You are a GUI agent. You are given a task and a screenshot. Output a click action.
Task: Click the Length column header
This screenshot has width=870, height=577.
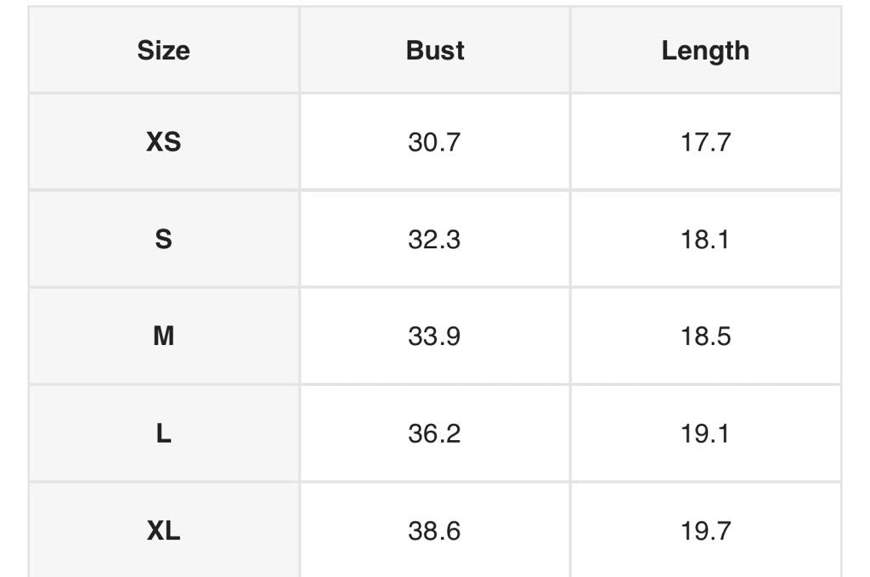coord(705,51)
